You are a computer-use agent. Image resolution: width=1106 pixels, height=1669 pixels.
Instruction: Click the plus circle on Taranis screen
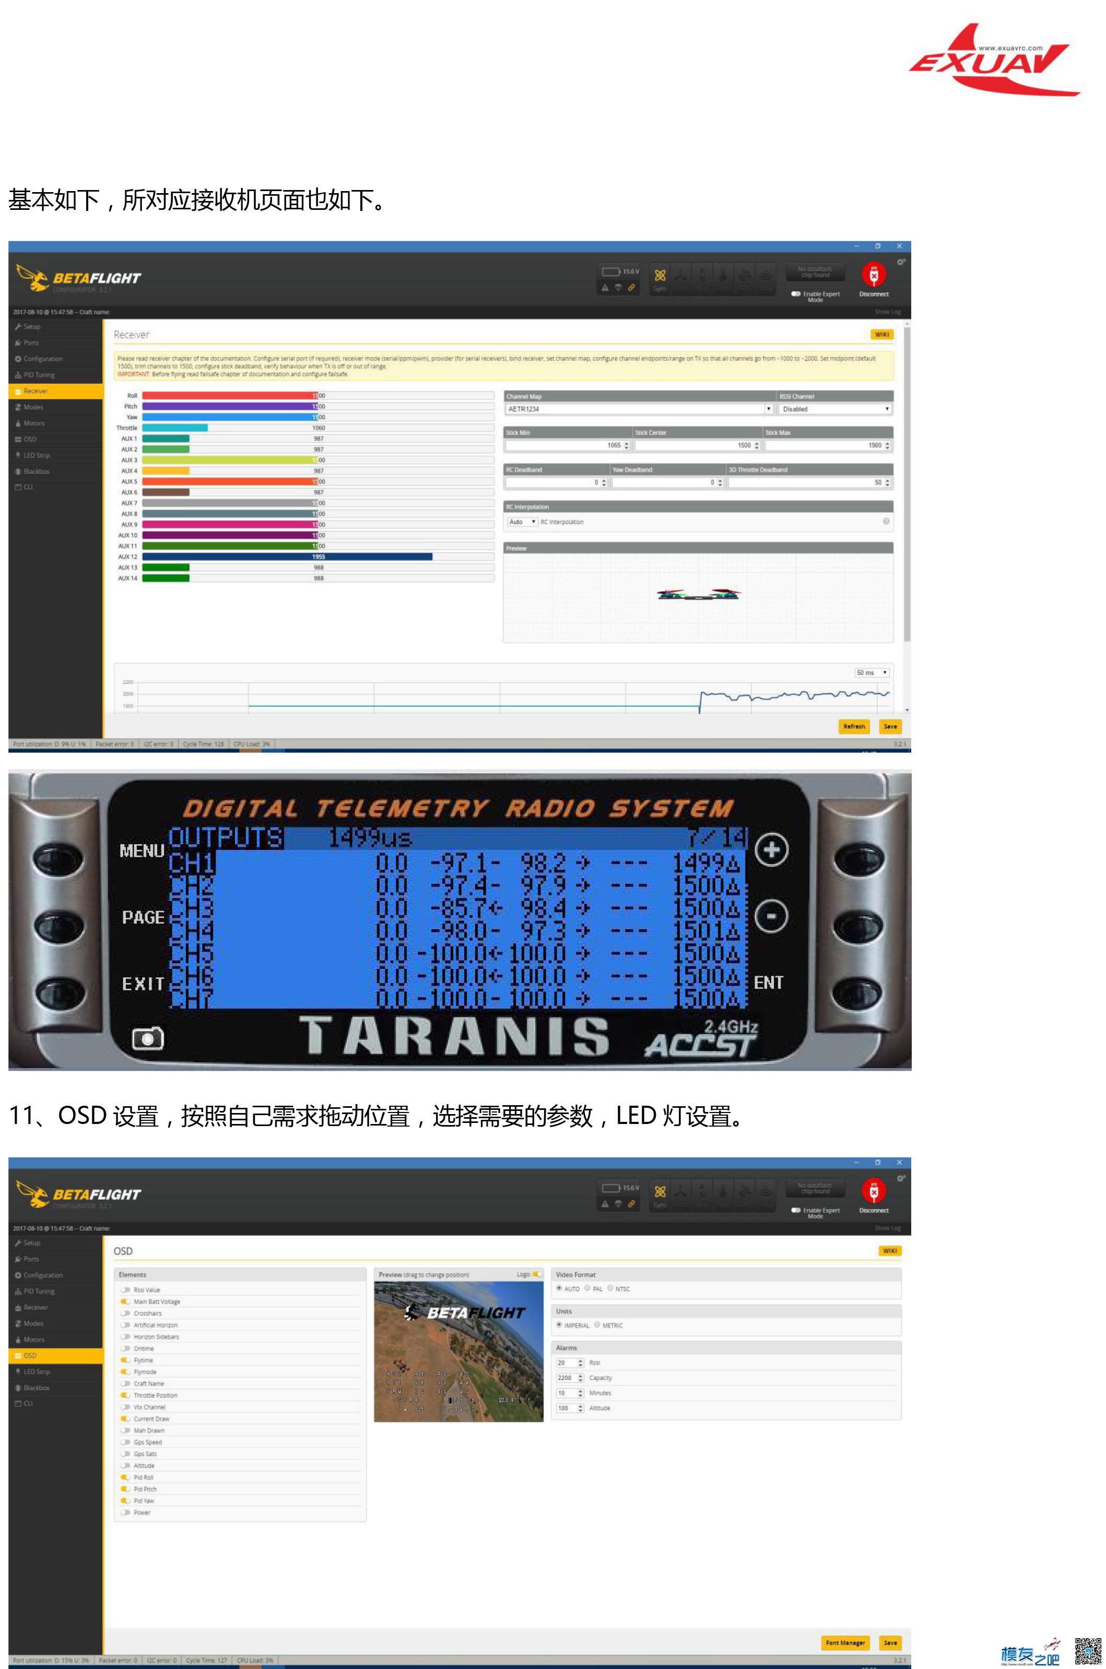pyautogui.click(x=772, y=850)
